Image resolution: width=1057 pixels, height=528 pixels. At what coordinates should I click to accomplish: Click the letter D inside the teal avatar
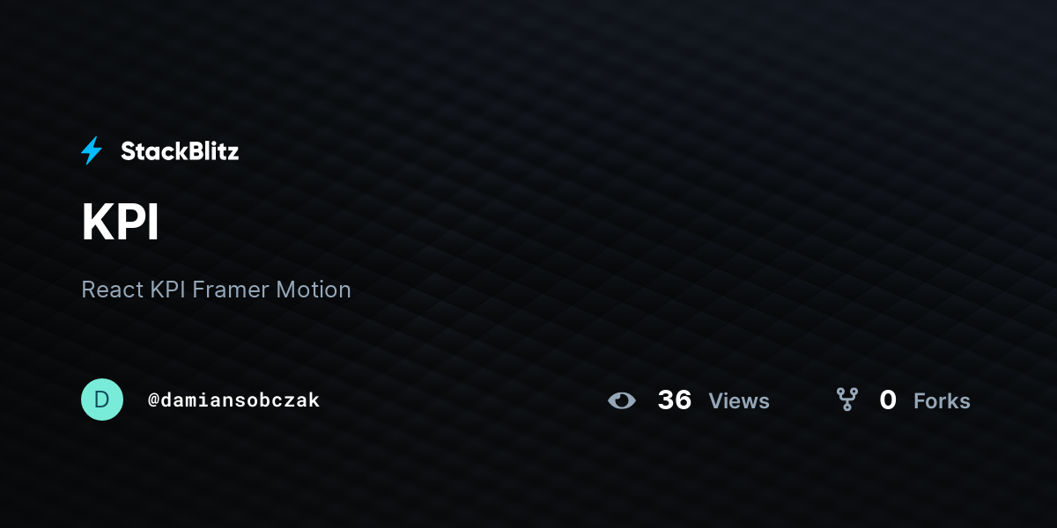(x=102, y=400)
